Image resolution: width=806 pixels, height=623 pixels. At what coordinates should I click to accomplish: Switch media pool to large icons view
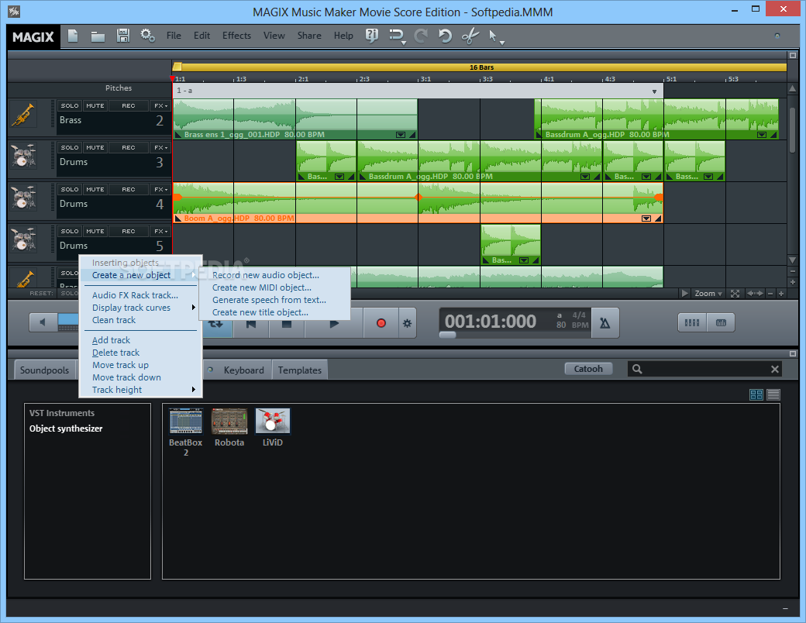[756, 394]
